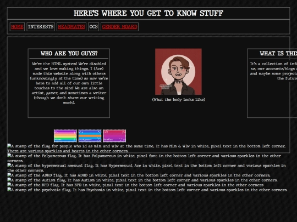Click broken image icon for ADHD stamp

(x=9, y=175)
